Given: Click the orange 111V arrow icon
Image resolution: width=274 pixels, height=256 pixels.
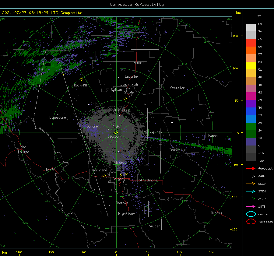Looking at the screenshot, I should point(251,184).
